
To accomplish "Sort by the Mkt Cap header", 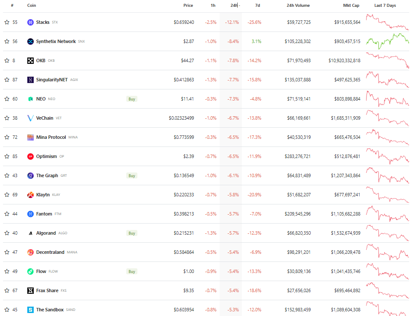I will (x=351, y=6).
